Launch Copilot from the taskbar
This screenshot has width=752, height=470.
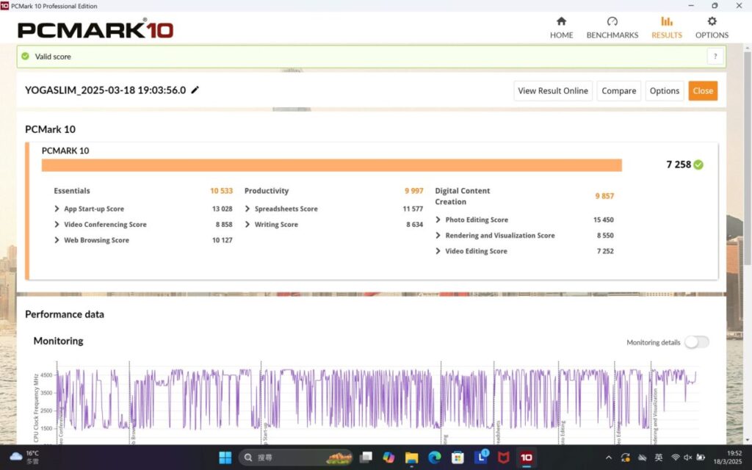[x=388, y=458]
